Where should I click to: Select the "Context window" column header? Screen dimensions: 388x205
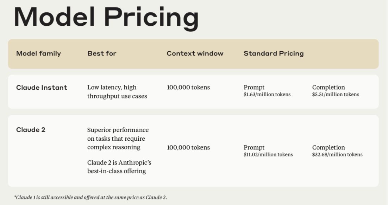195,53
